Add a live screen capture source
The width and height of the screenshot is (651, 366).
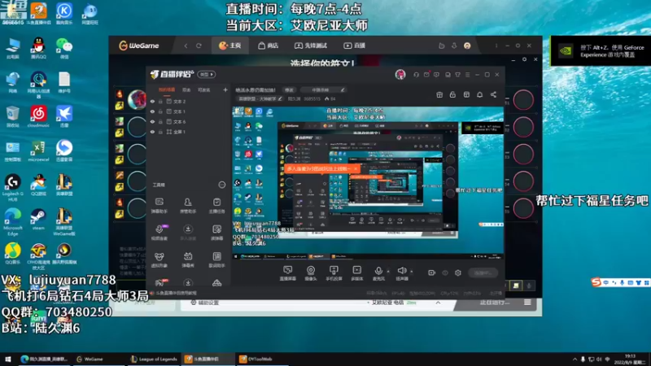click(288, 273)
